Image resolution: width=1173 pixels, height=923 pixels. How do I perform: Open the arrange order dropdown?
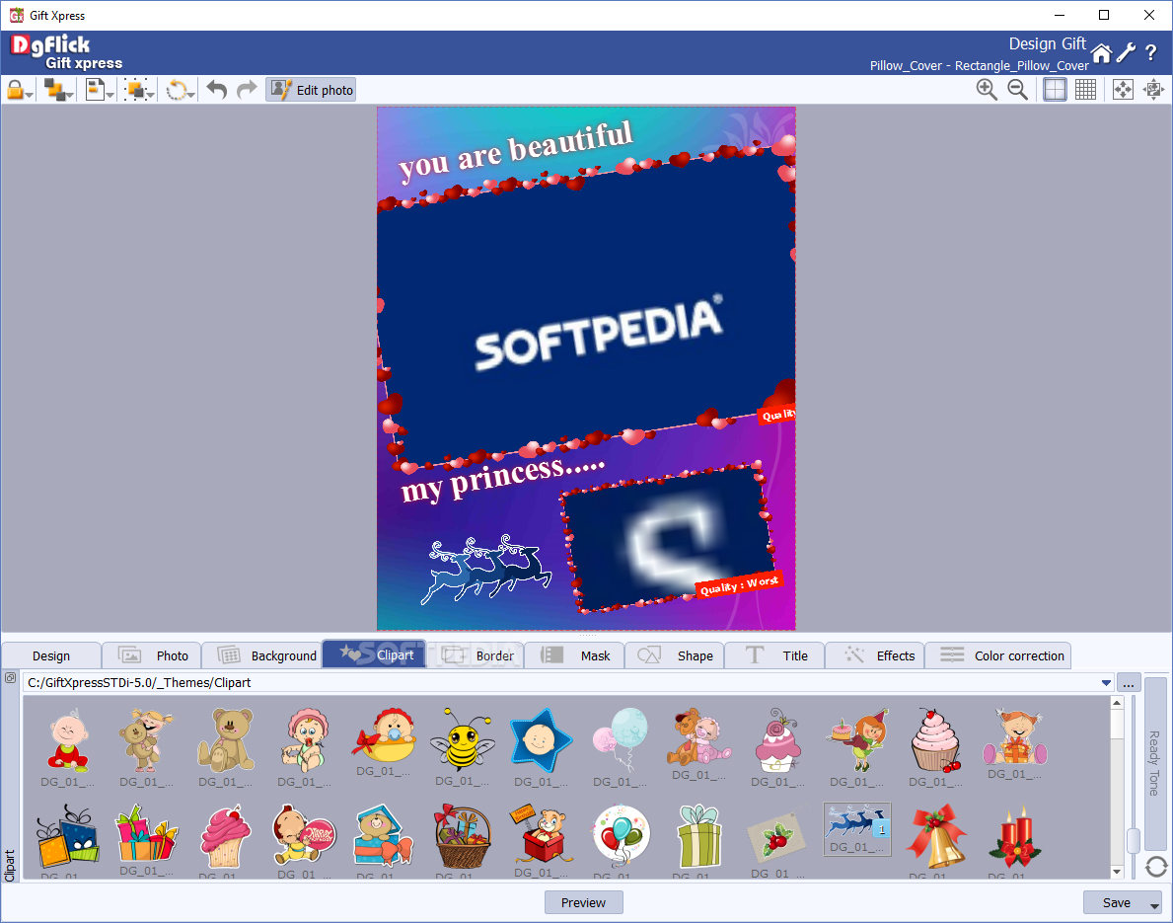coord(58,90)
